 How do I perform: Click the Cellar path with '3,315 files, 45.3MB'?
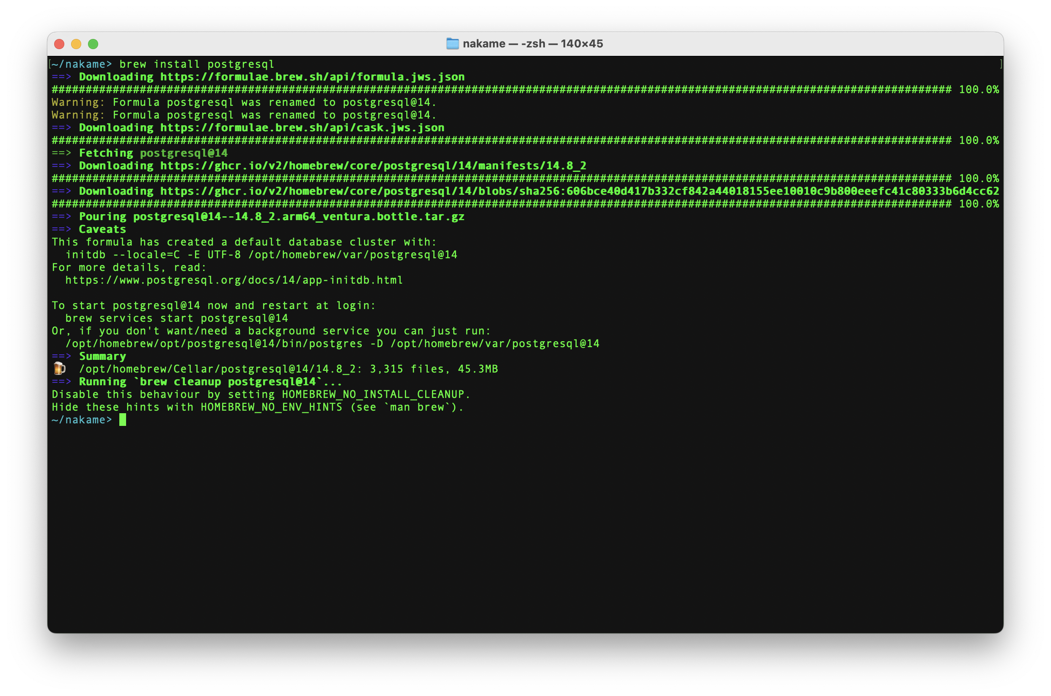pos(289,369)
